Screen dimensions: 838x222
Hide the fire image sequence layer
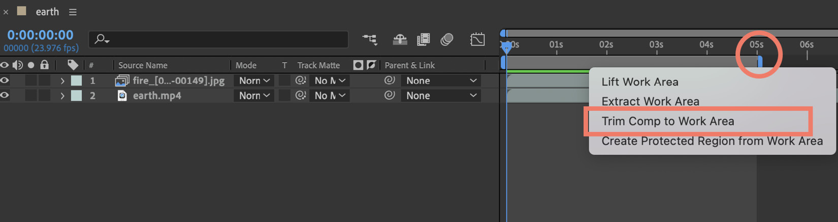[x=5, y=80]
